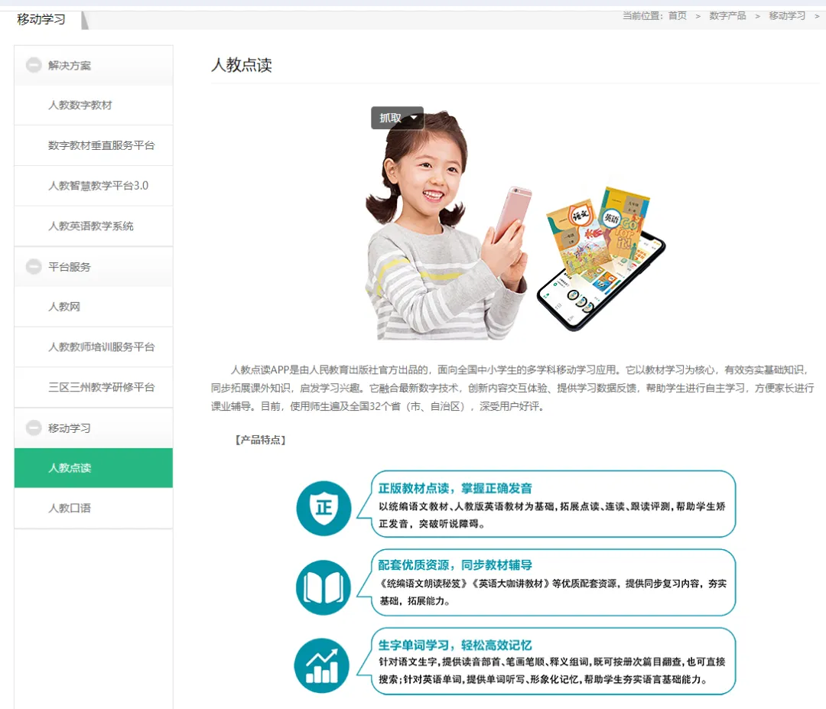Click the girl holding phone image
Image resolution: width=826 pixels, height=709 pixels.
(447, 226)
